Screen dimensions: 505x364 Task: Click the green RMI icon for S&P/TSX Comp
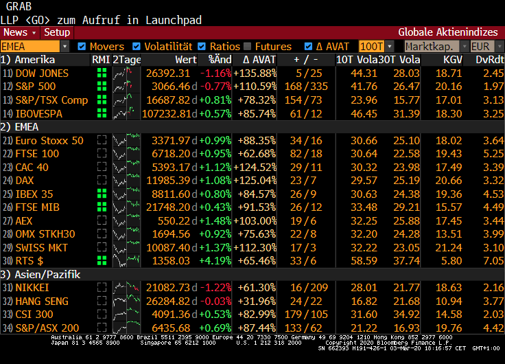[x=102, y=100]
